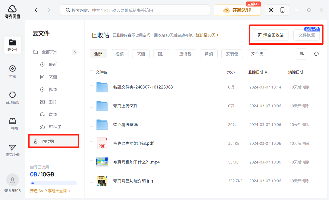Switch to the 文件夹 filter tab
The height and width of the screenshot is (200, 329).
257,54
